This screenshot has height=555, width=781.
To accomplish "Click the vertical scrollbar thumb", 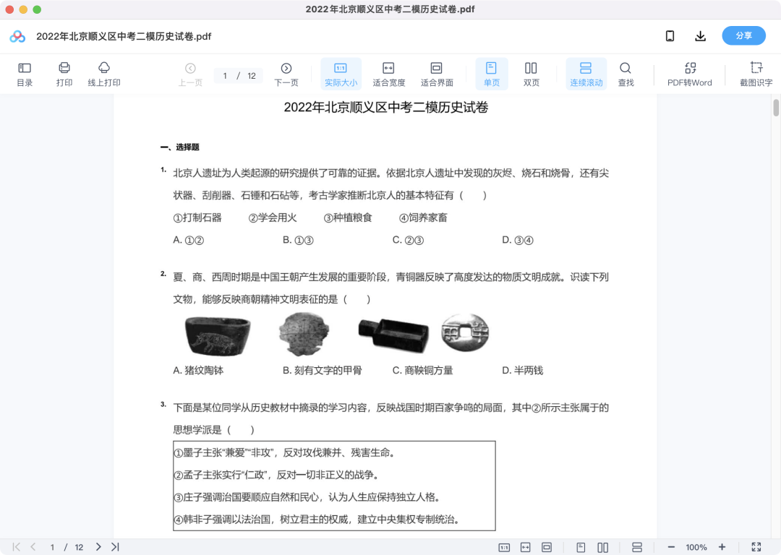I will click(x=775, y=108).
